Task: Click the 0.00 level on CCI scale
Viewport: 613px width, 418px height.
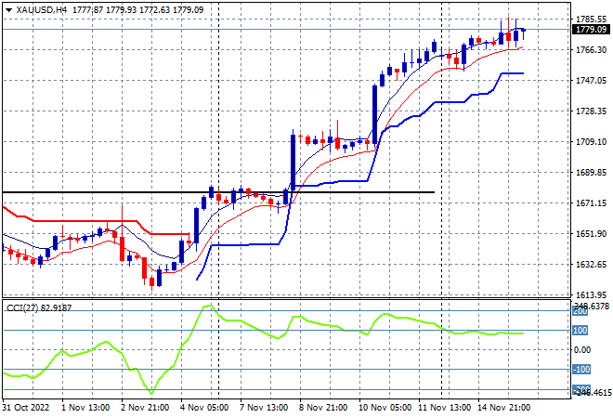Action: point(582,350)
